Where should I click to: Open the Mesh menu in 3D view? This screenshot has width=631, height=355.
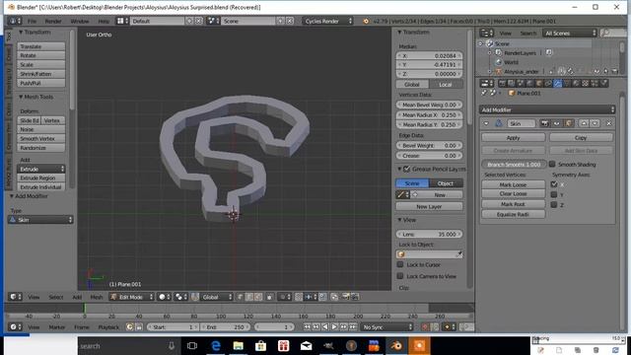pos(97,297)
